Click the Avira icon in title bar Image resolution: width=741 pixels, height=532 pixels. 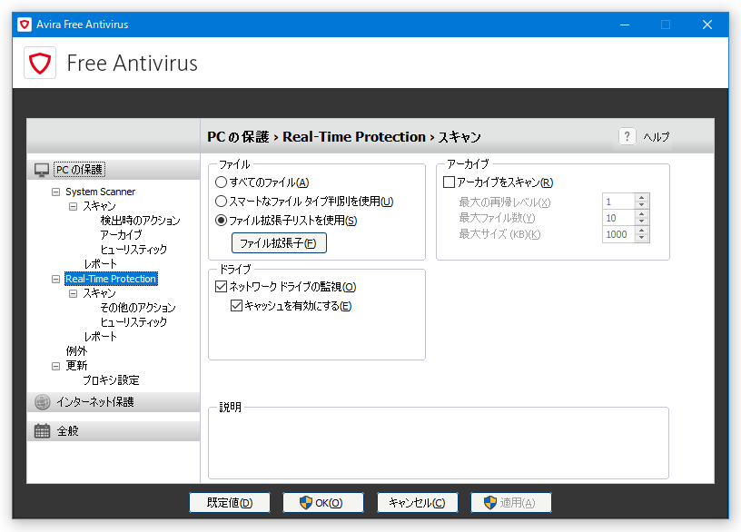click(x=25, y=25)
